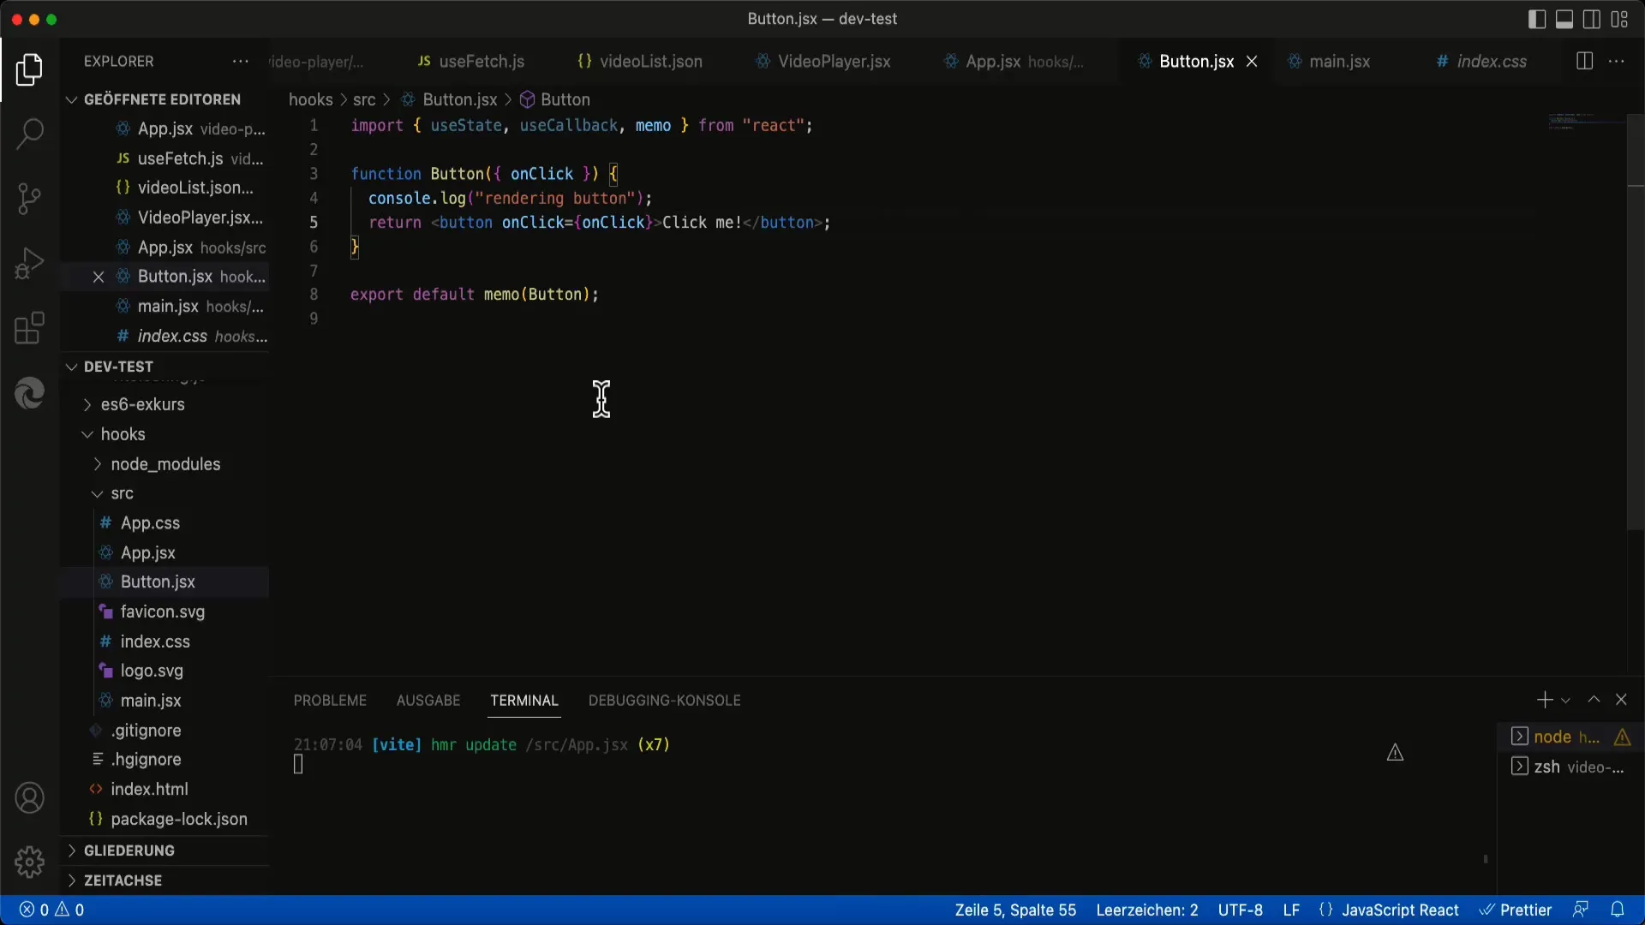Click the feedback icon in status bar
Image resolution: width=1645 pixels, height=925 pixels.
pyautogui.click(x=1581, y=910)
